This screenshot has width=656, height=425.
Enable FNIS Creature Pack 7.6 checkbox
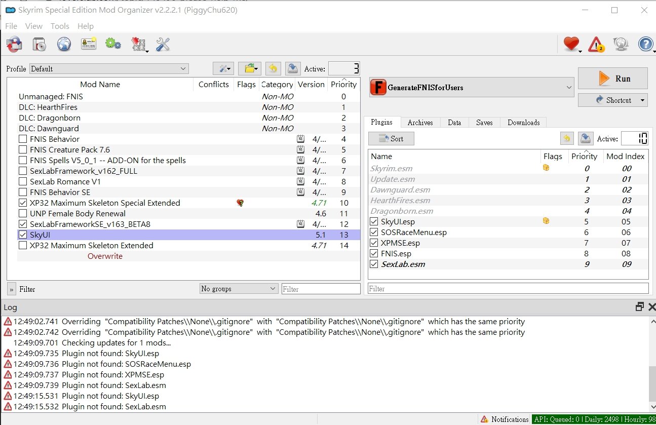point(23,149)
